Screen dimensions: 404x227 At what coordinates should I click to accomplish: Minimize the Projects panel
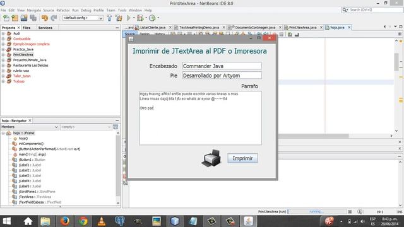click(117, 28)
